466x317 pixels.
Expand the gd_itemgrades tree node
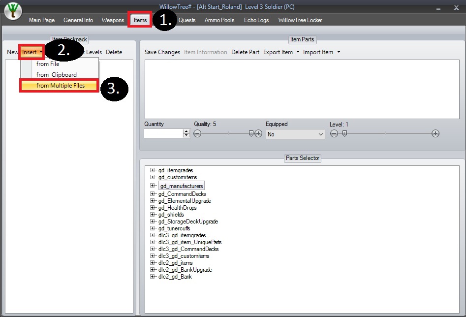[x=153, y=170]
